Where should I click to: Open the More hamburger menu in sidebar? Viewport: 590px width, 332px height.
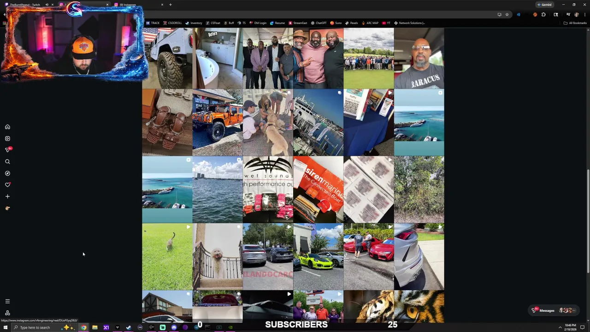point(7,301)
